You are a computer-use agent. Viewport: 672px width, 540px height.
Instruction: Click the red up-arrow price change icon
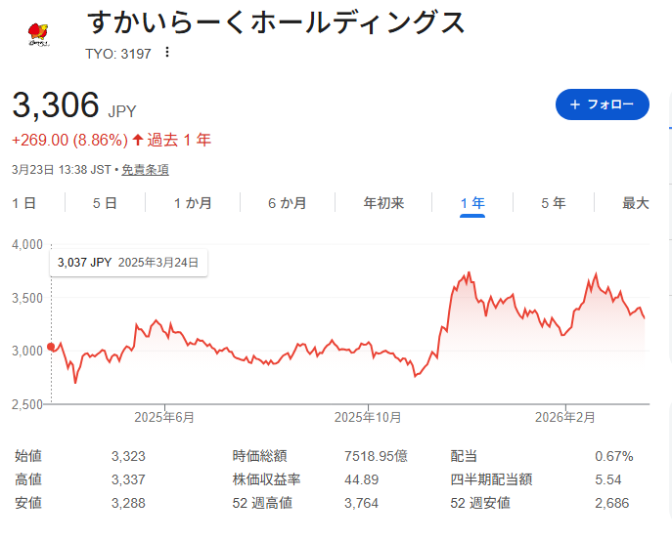[138, 140]
